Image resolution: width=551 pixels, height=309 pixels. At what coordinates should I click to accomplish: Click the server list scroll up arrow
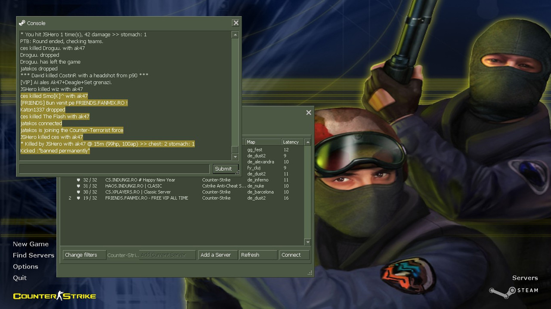coord(308,142)
